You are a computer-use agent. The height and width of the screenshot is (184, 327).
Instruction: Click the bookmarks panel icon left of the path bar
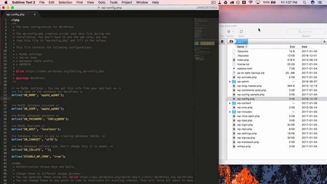[222, 41]
